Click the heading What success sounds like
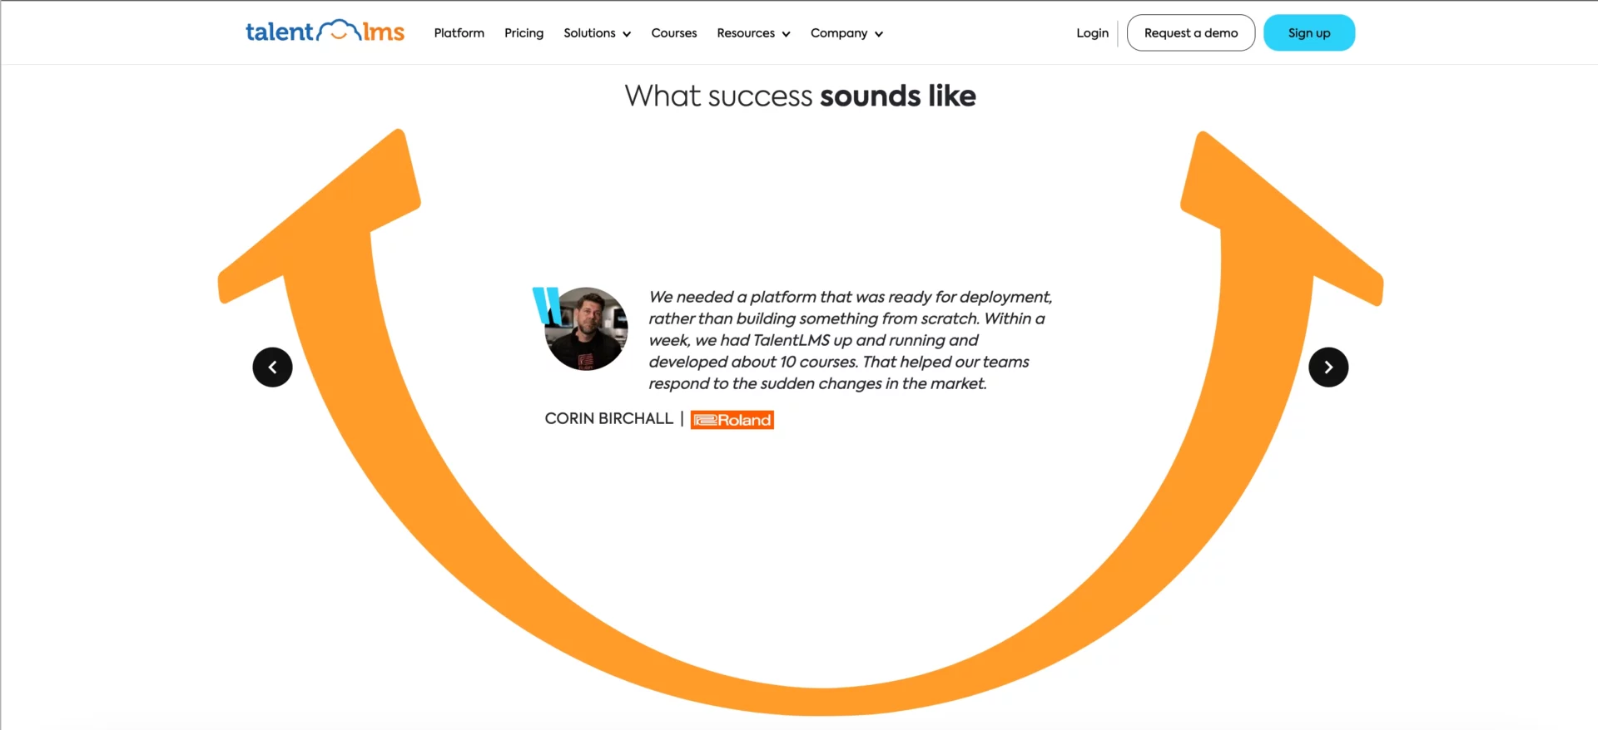The image size is (1598, 730). tap(799, 96)
